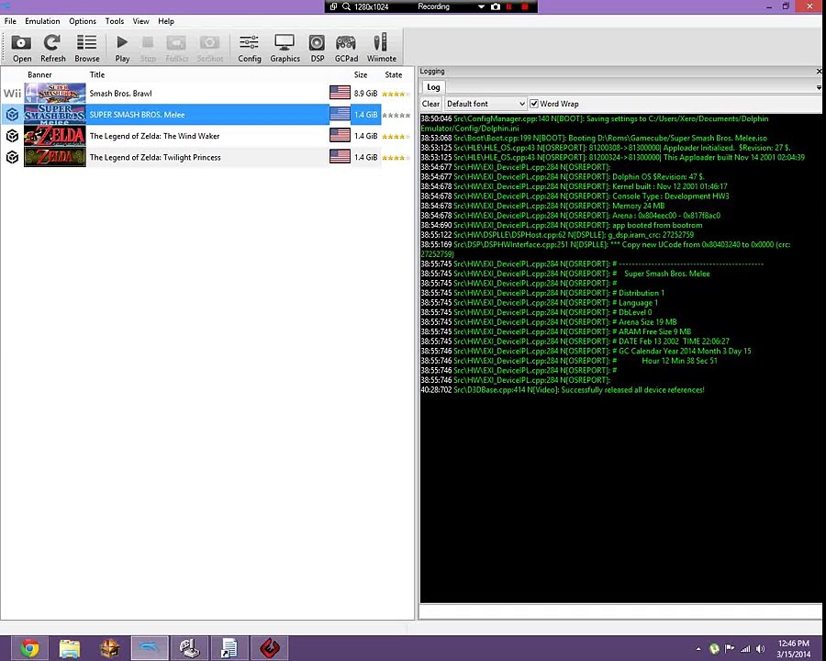This screenshot has width=826, height=661.
Task: Open File Explorer from the taskbar
Action: tap(70, 648)
